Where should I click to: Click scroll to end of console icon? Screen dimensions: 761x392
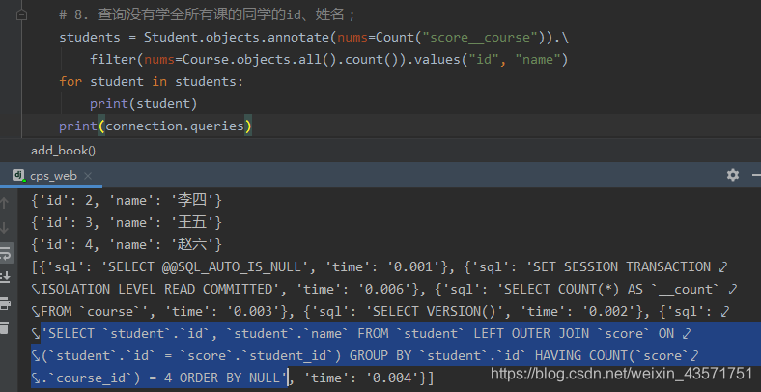coord(5,277)
